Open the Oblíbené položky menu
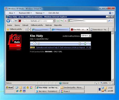Viewport: 119px width, 100px height. 37,25
